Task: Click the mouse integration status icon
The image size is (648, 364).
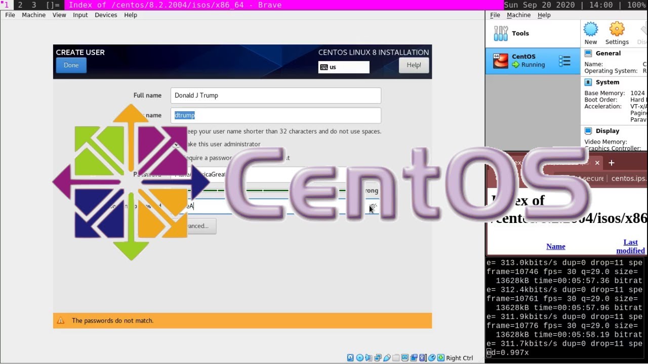Action: (x=432, y=358)
